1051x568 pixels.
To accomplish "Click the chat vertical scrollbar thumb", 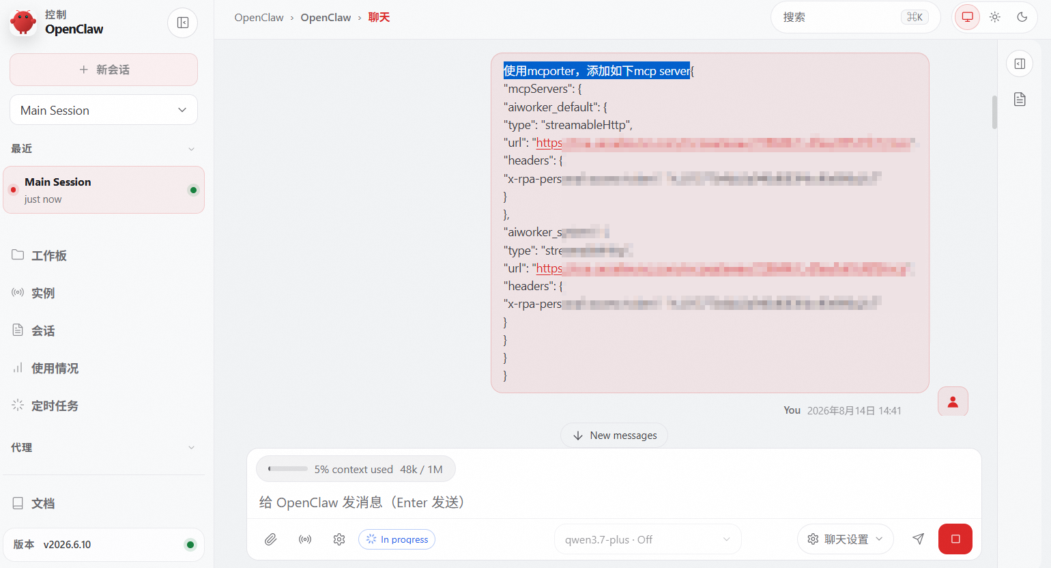I will point(994,112).
